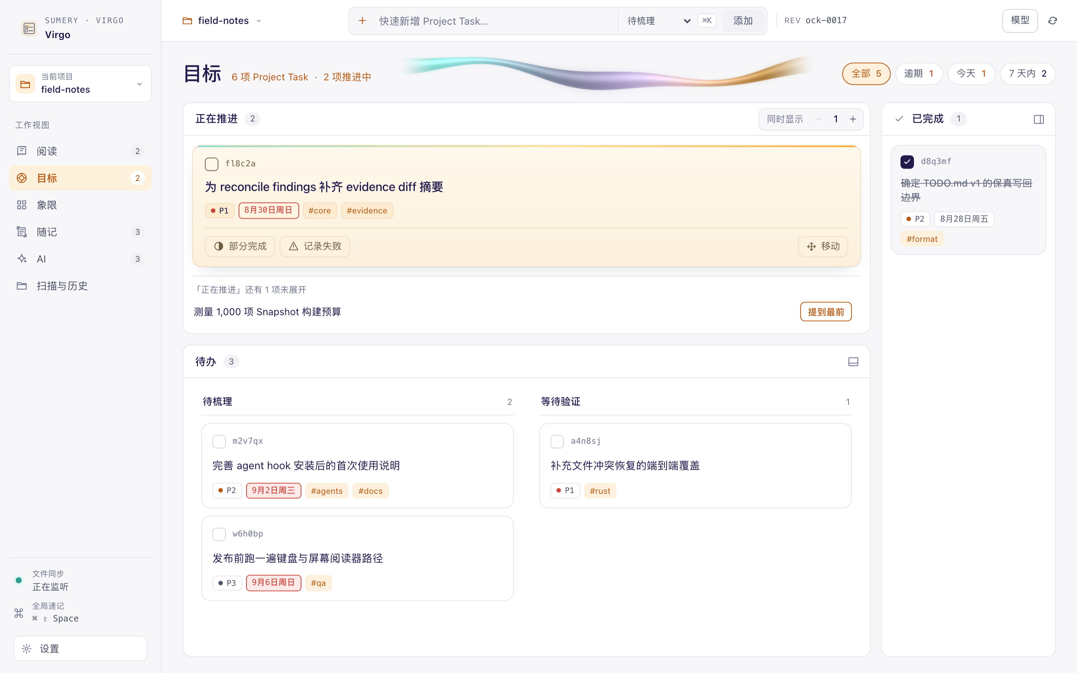1077x673 pixels.
Task: Click the plus icon in quick-add bar
Action: 362,21
